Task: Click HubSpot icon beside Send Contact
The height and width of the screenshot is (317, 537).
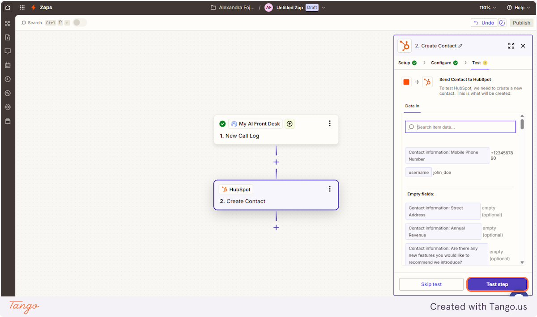Action: [x=427, y=82]
